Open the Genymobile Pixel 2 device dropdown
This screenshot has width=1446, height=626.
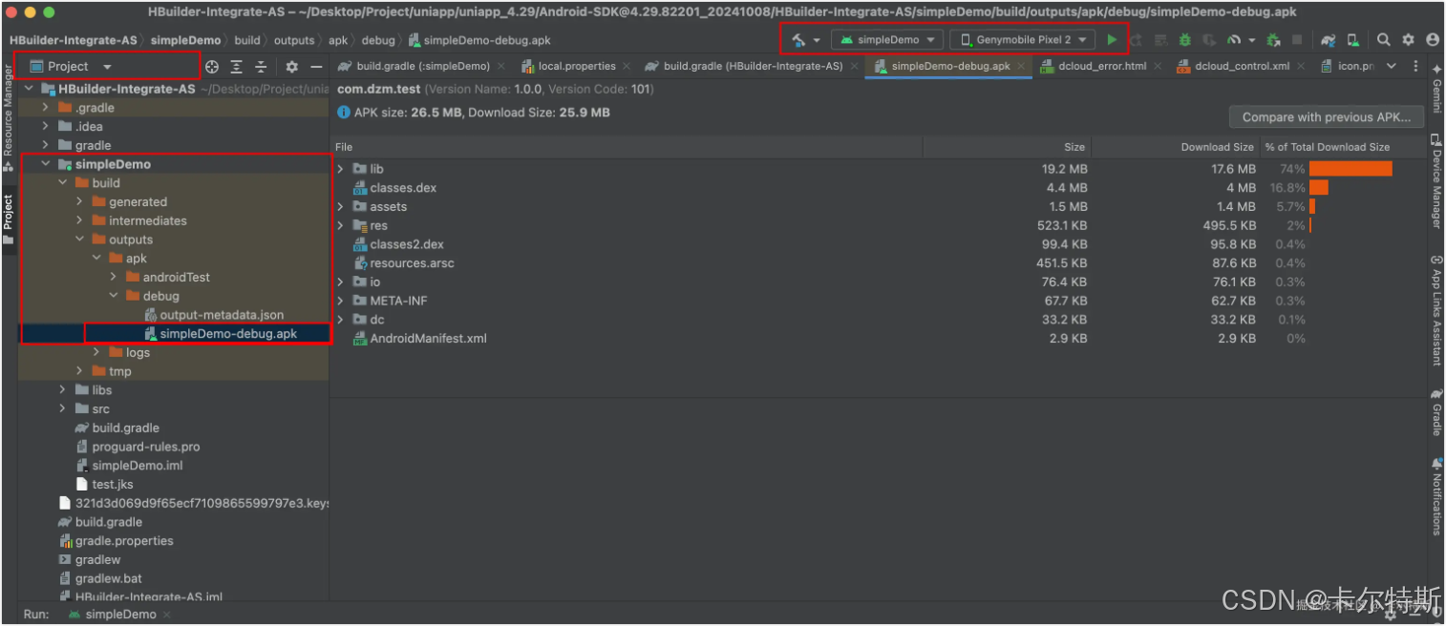[1023, 40]
